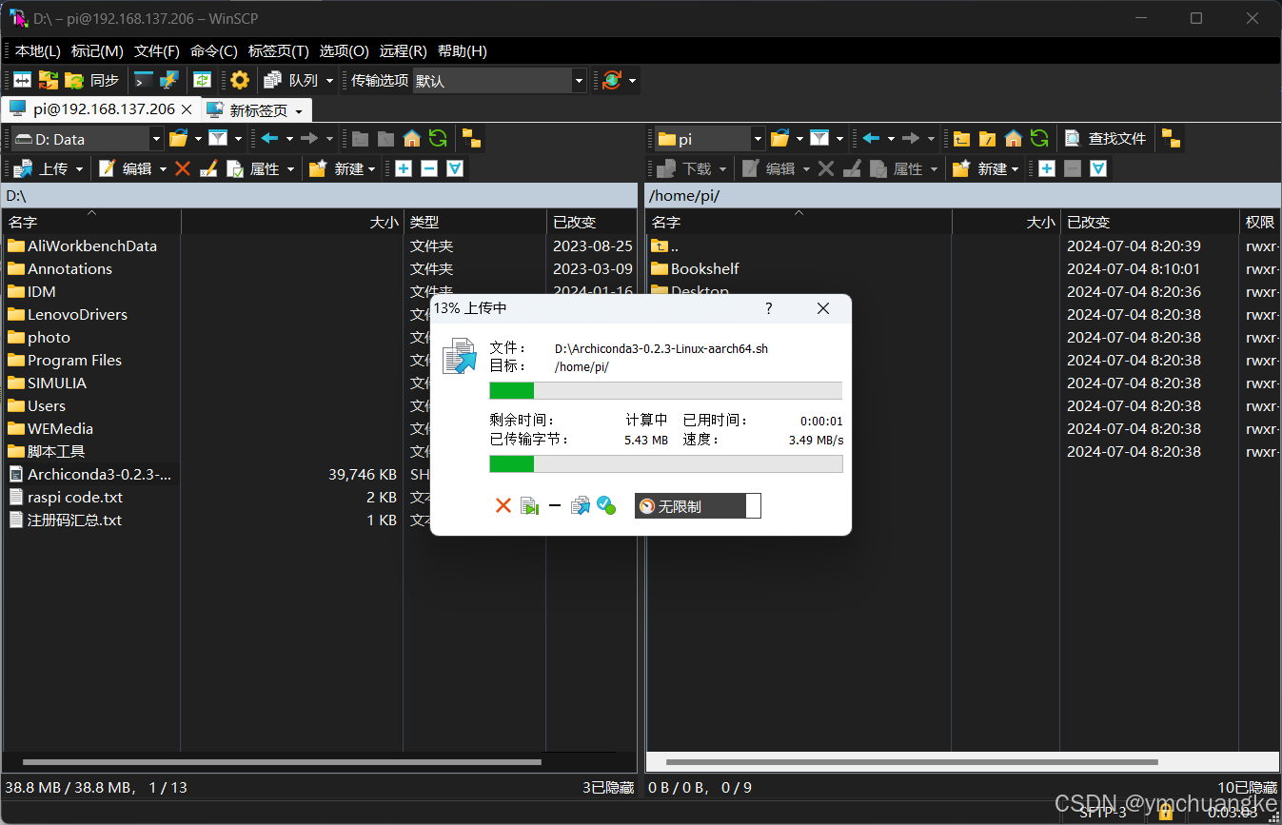
Task: Delete selected local file with red X
Action: [183, 168]
